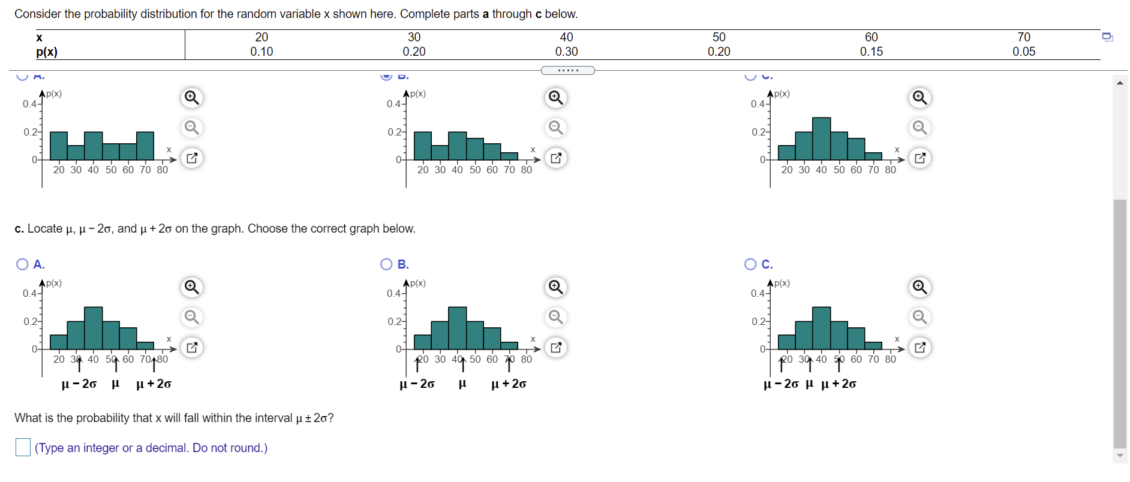Select radio button A in part c

click(x=22, y=264)
